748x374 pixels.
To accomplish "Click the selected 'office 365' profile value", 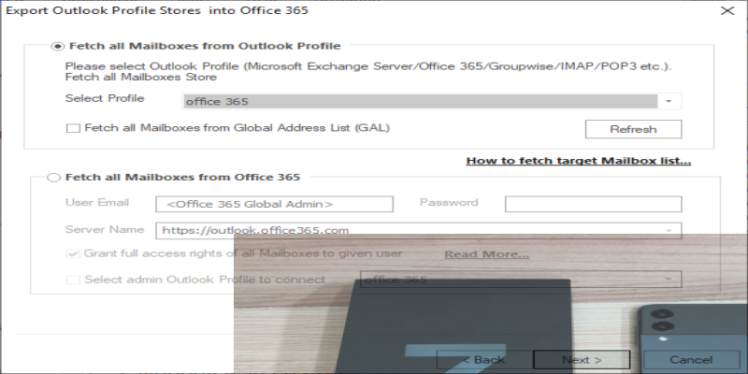I will tap(420, 101).
